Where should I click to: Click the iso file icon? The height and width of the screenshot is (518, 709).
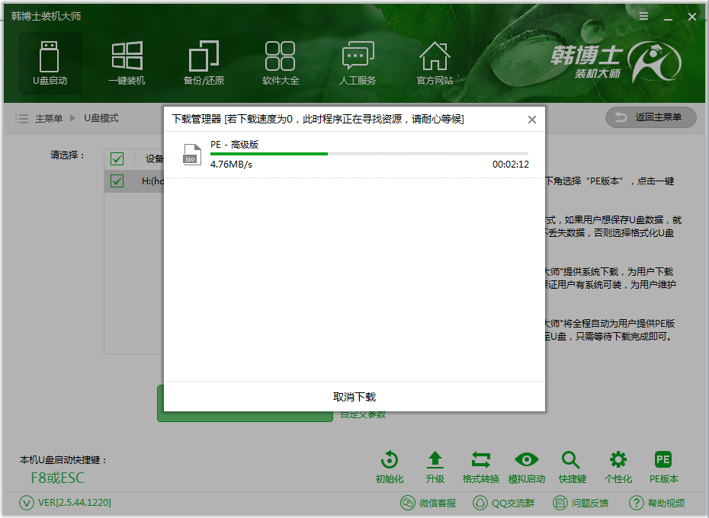click(x=191, y=154)
